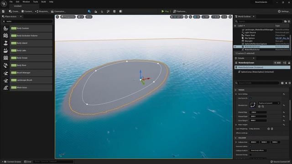Open the Show flags dropdown

(x=89, y=17)
